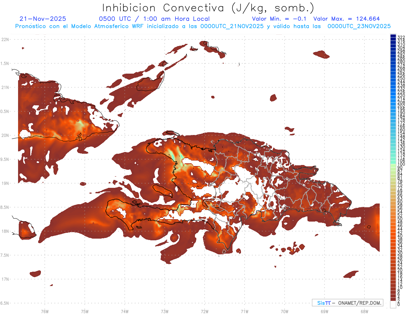Click the '17N' latitude label
The width and height of the screenshot is (409, 316).
coord(5,279)
